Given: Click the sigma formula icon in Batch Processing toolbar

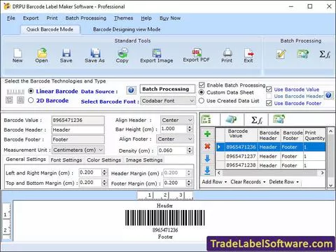Looking at the screenshot, I should (x=325, y=54).
